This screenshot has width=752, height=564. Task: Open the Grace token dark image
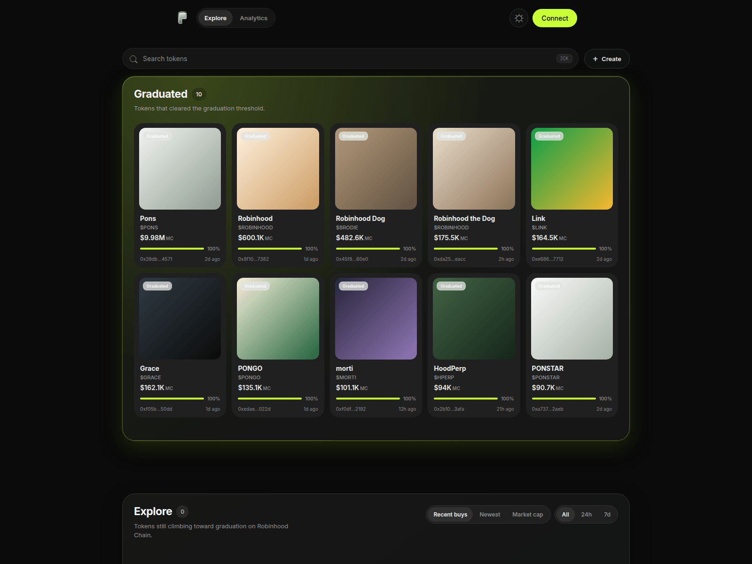point(180,319)
